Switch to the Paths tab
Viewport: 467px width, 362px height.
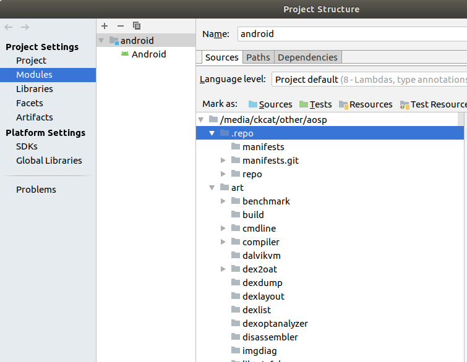click(258, 57)
